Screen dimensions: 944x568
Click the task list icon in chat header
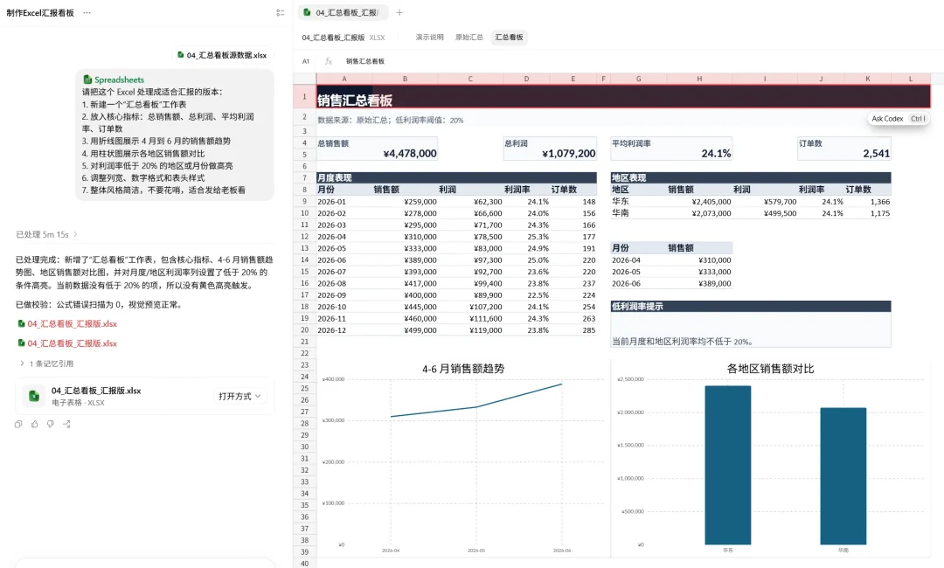[280, 12]
